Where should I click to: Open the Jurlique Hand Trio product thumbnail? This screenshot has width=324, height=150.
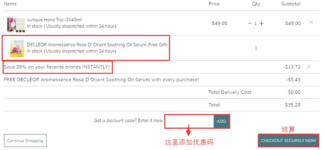point(16,25)
